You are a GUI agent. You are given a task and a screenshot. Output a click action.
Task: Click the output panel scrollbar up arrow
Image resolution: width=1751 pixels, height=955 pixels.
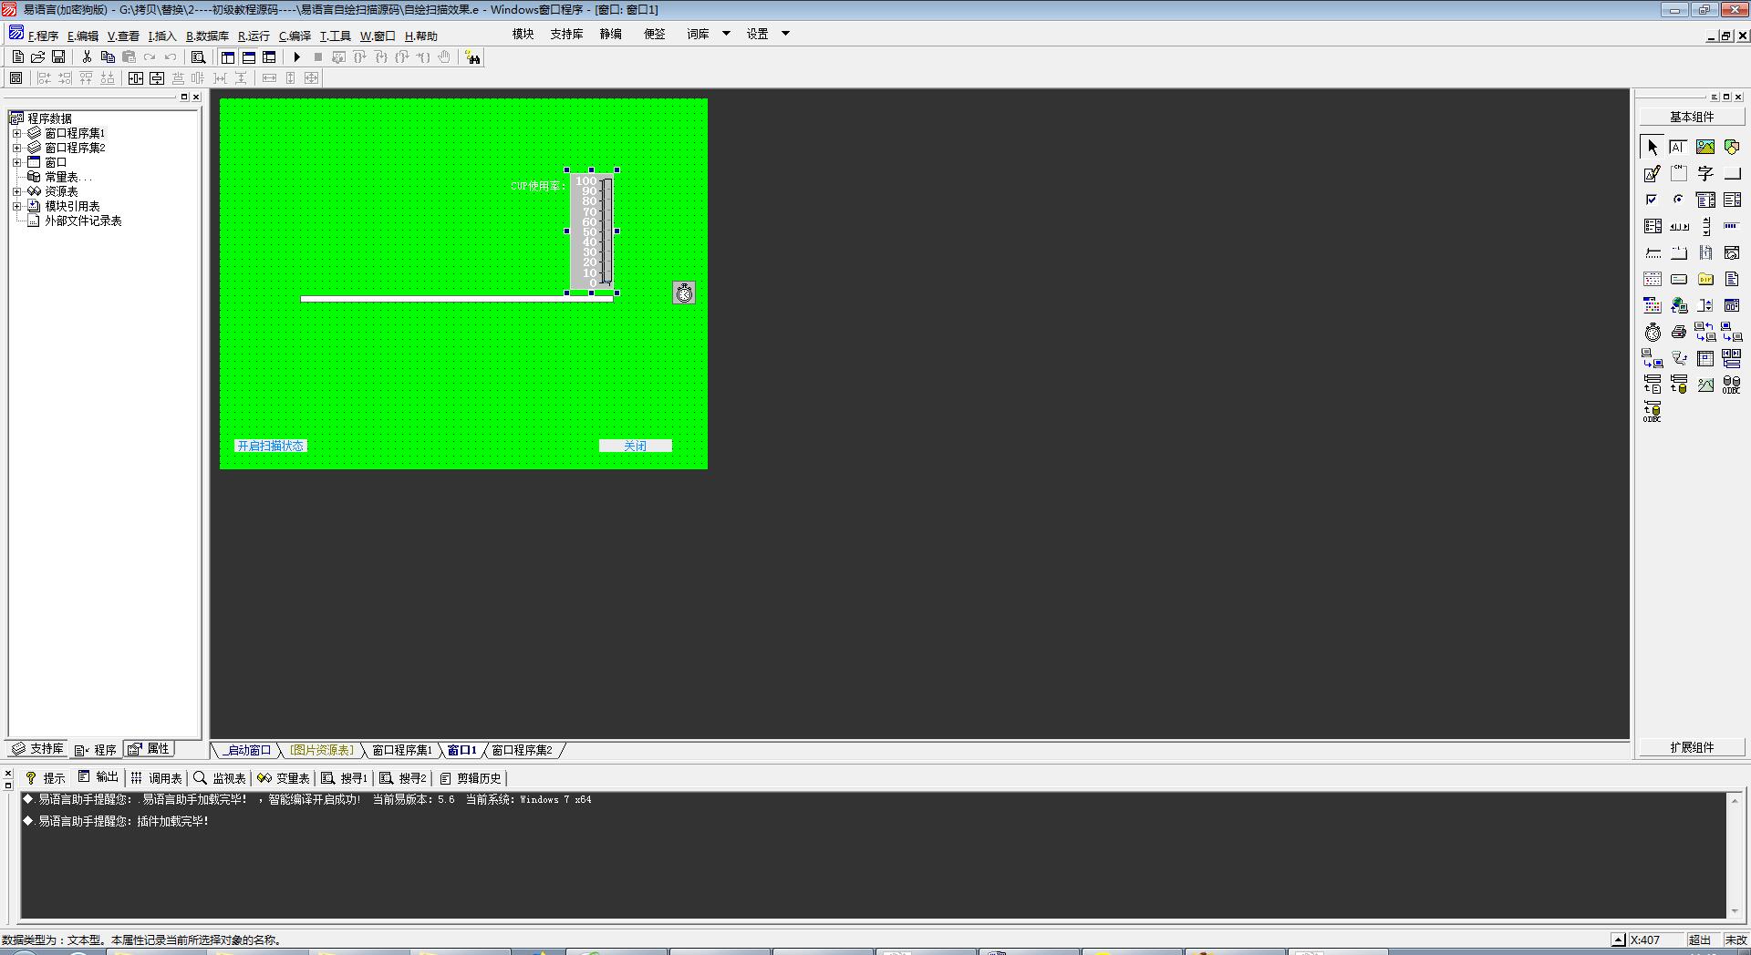(1735, 799)
